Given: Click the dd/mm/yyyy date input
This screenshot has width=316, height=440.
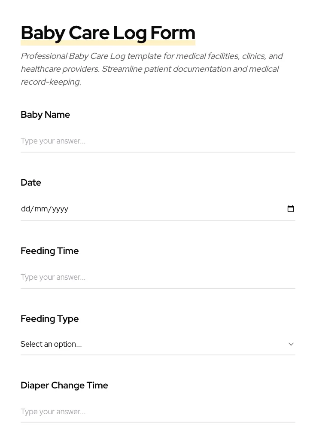Looking at the screenshot, I should click(x=129, y=209).
